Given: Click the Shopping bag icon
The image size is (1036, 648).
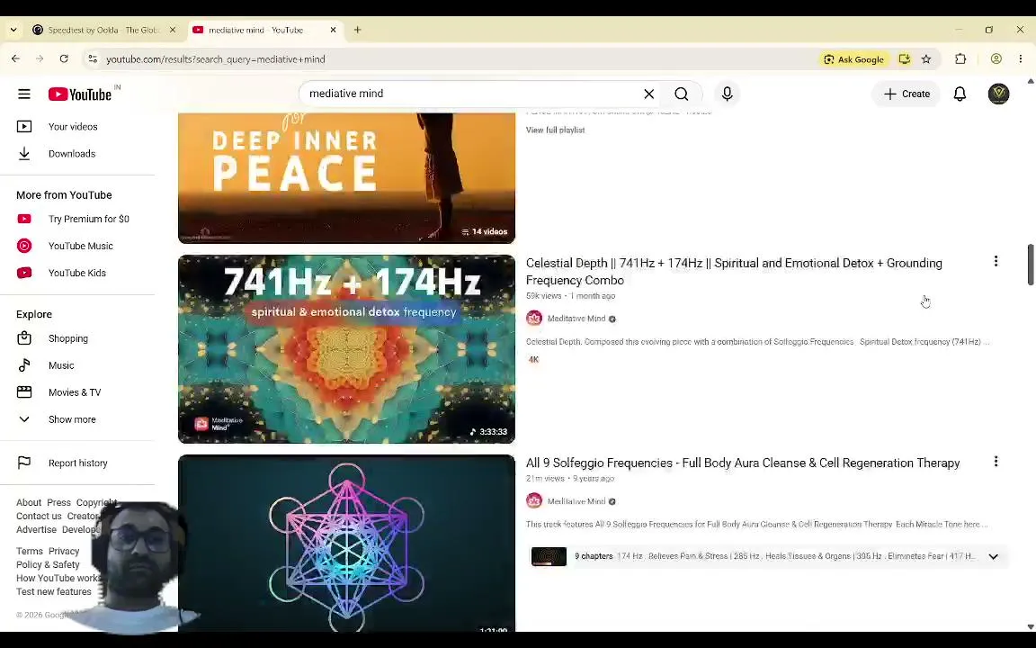Looking at the screenshot, I should point(24,338).
